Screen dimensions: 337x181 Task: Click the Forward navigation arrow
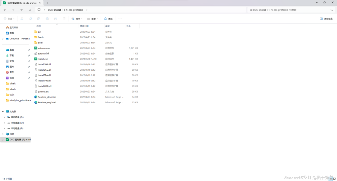tap(13, 10)
